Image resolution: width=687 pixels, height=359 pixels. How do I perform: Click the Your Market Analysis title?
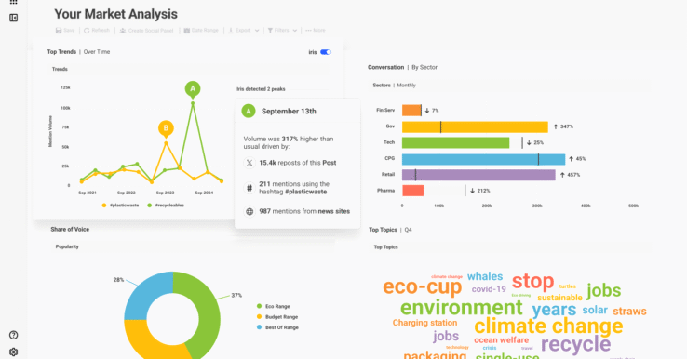pyautogui.click(x=115, y=14)
